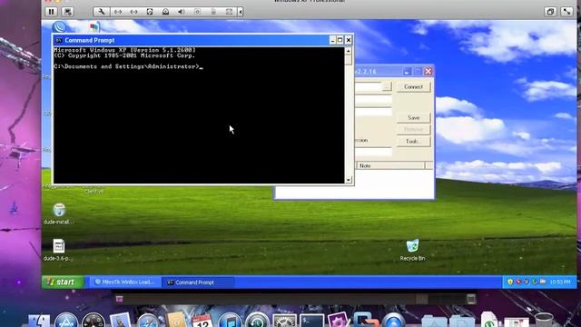The image size is (581, 327).
Task: Click Command Prompt scroll down arrow
Action: [x=349, y=180]
